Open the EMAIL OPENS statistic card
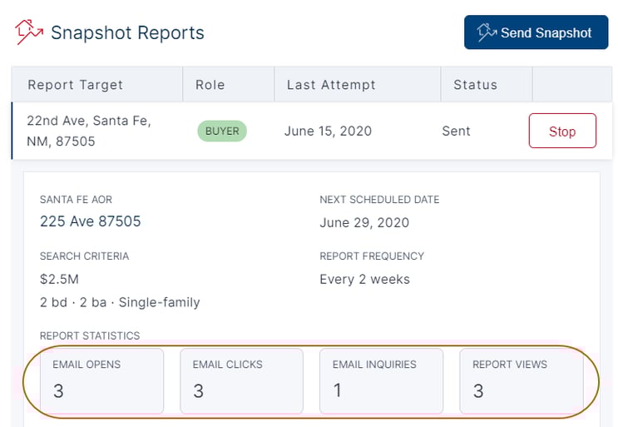Viewport: 618px width, 427px height. (x=101, y=381)
